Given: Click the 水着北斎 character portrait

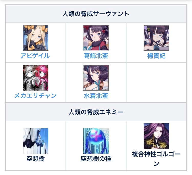Looking at the screenshot, I should [96, 78].
